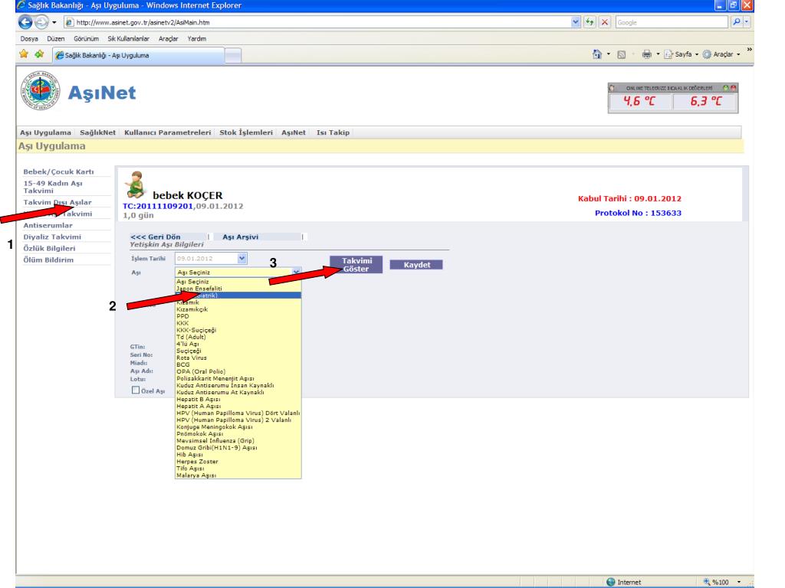Open the Home button dropdown arrow
This screenshot has width=785, height=588.
(x=608, y=54)
